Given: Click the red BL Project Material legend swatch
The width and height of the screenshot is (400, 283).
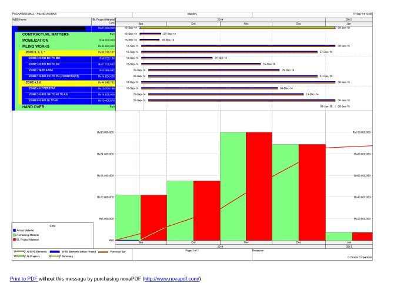Looking at the screenshot, I should click(14, 239).
